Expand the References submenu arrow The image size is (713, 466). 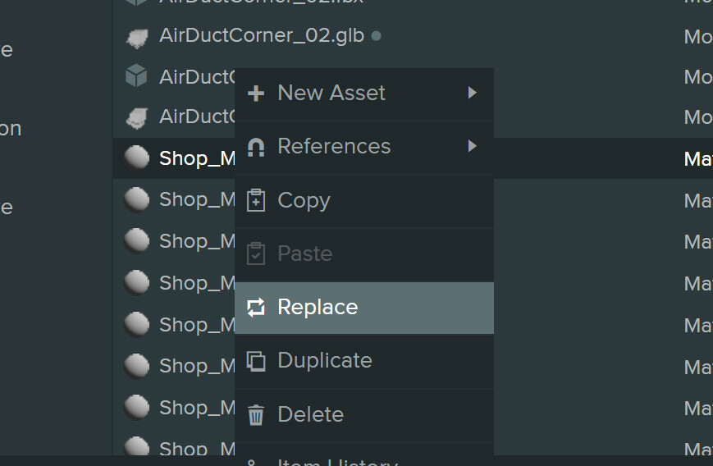[x=472, y=146]
